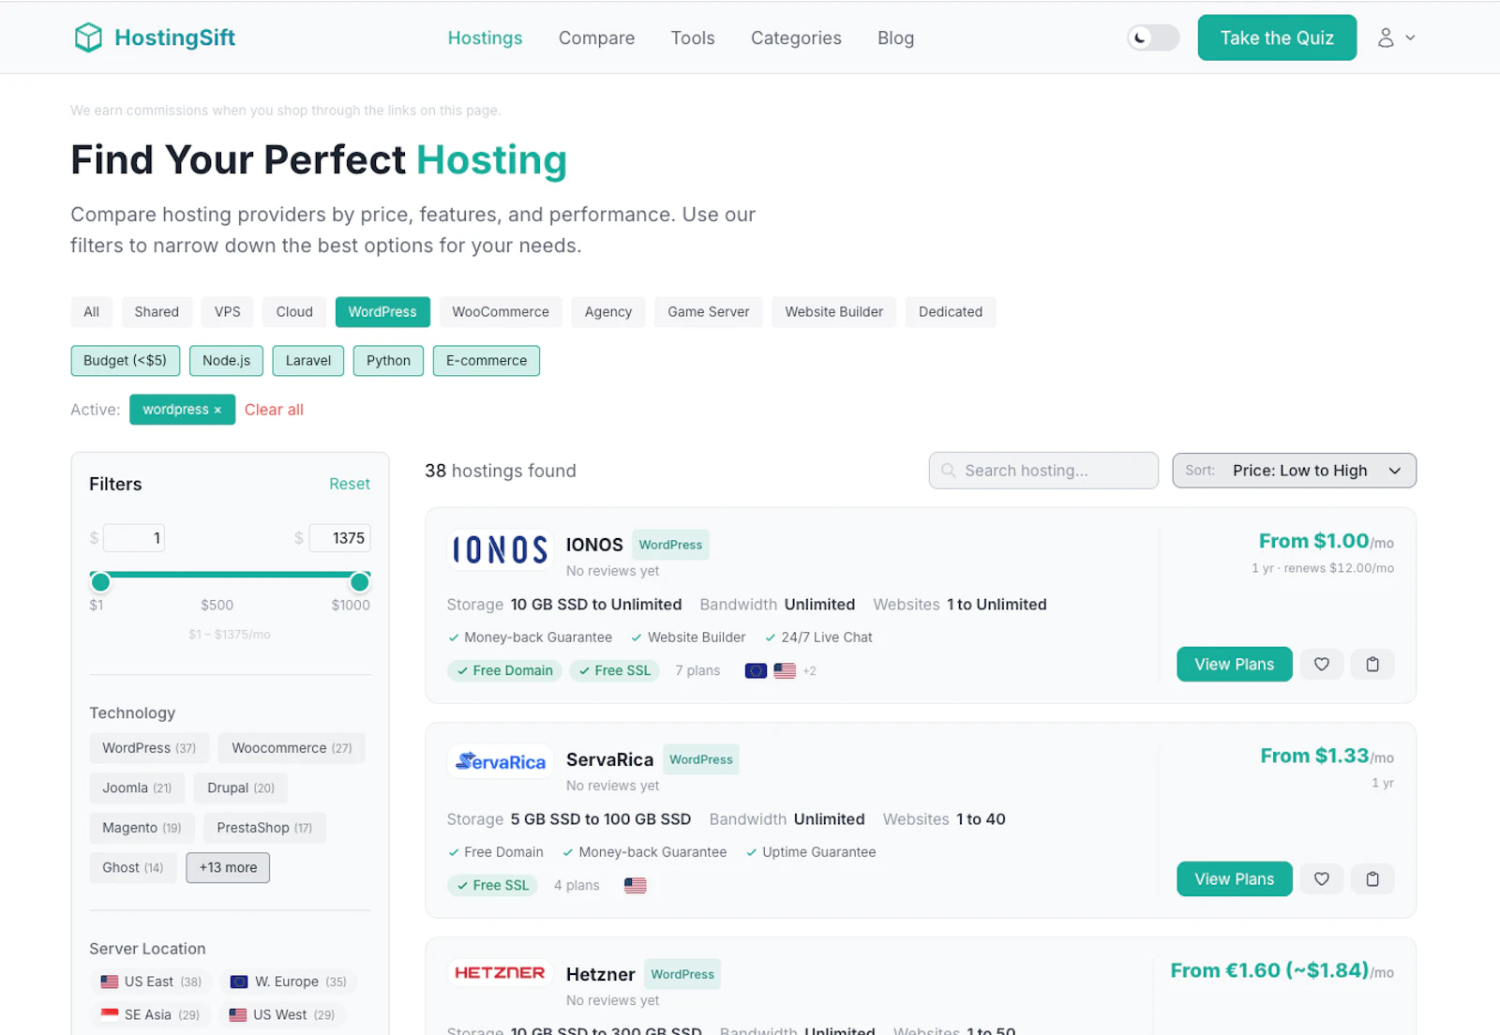Click ServaRica's clipboard compare icon
The width and height of the screenshot is (1500, 1035).
[x=1372, y=879]
